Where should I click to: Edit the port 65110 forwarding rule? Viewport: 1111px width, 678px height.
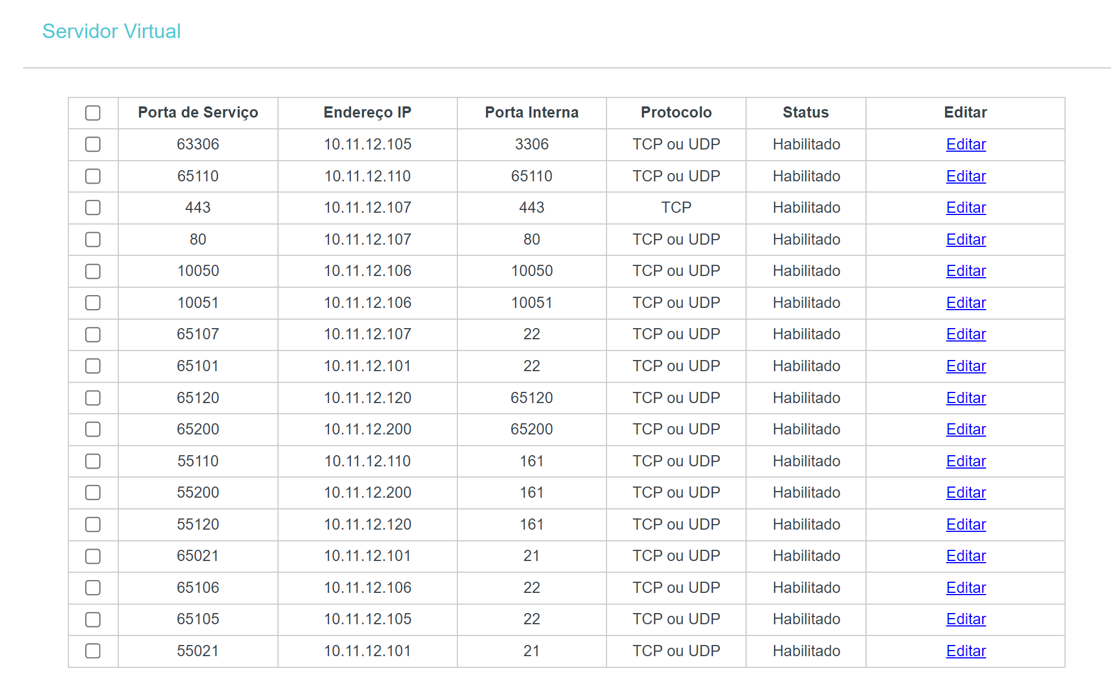click(x=965, y=176)
